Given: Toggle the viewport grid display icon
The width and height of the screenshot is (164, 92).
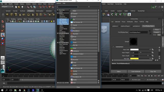Looking at the screenshot, I should click(x=24, y=21).
